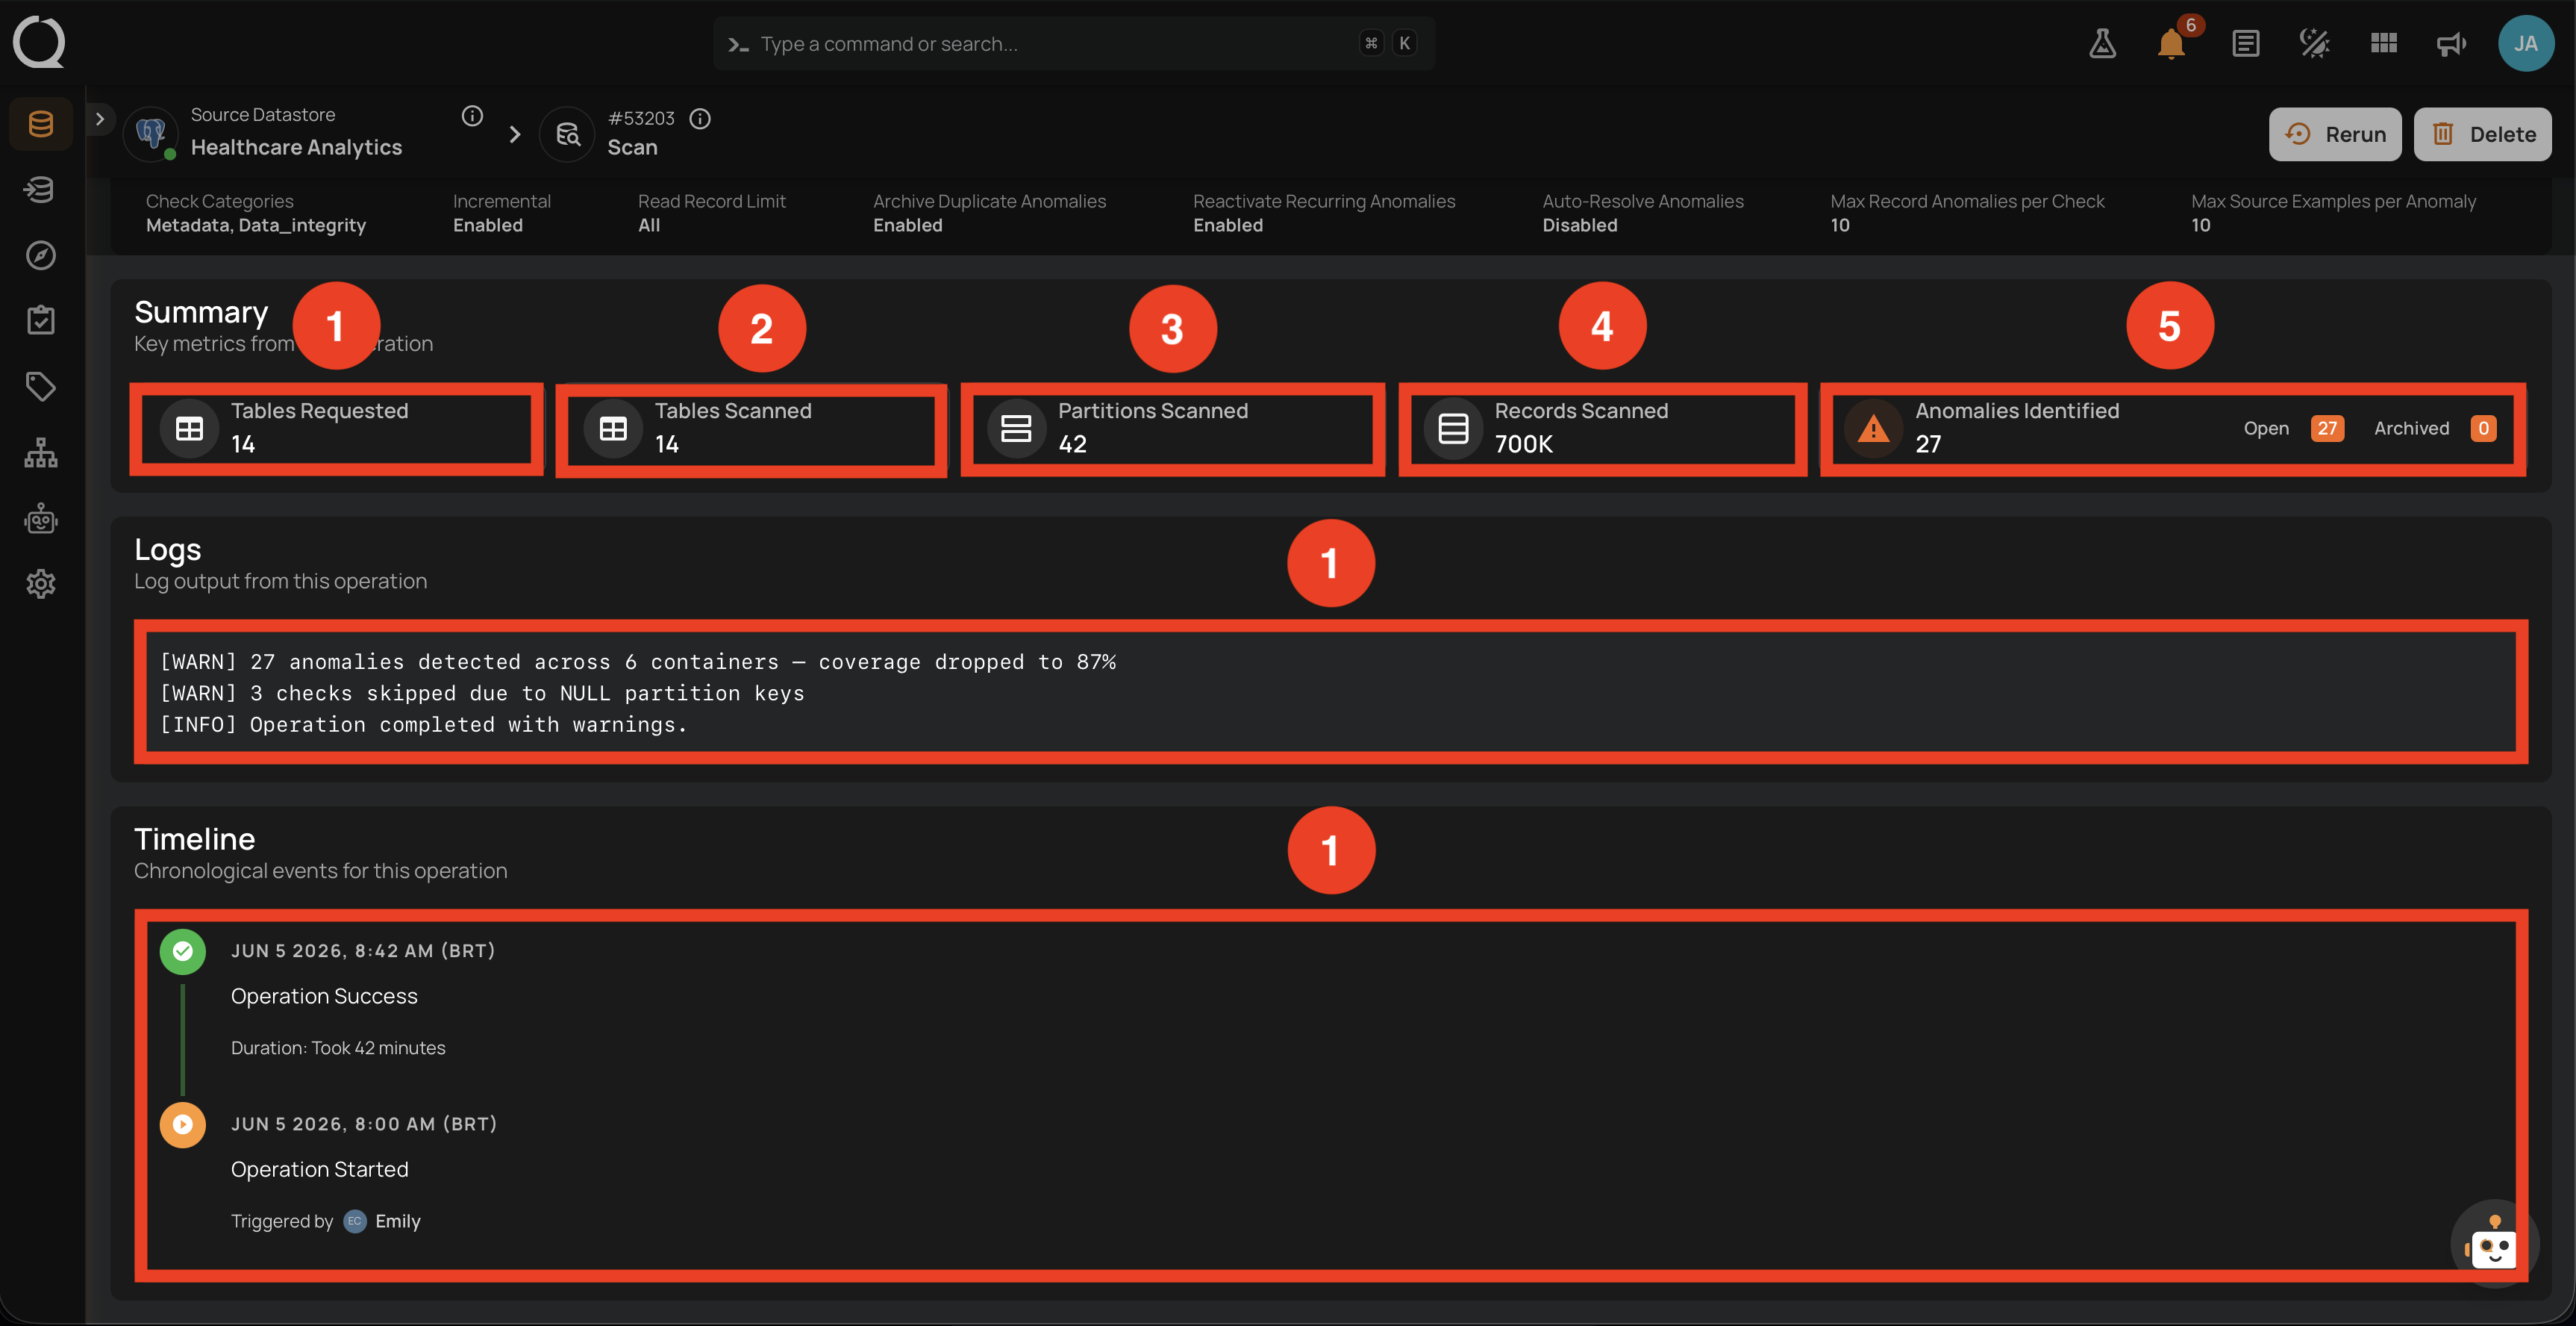Viewport: 2576px width, 1326px height.
Task: Click the Healthcare Analytics datastore icon
Action: [x=151, y=134]
